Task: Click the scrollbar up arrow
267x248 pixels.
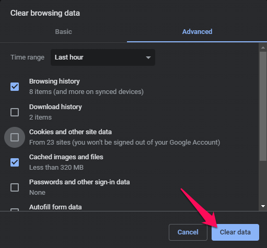Action: (x=263, y=48)
